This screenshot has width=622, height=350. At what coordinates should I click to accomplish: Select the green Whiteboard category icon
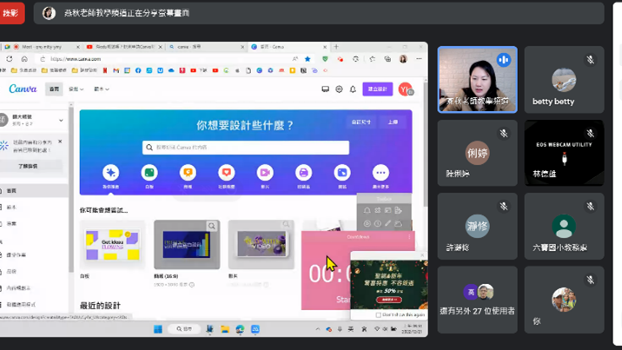149,173
